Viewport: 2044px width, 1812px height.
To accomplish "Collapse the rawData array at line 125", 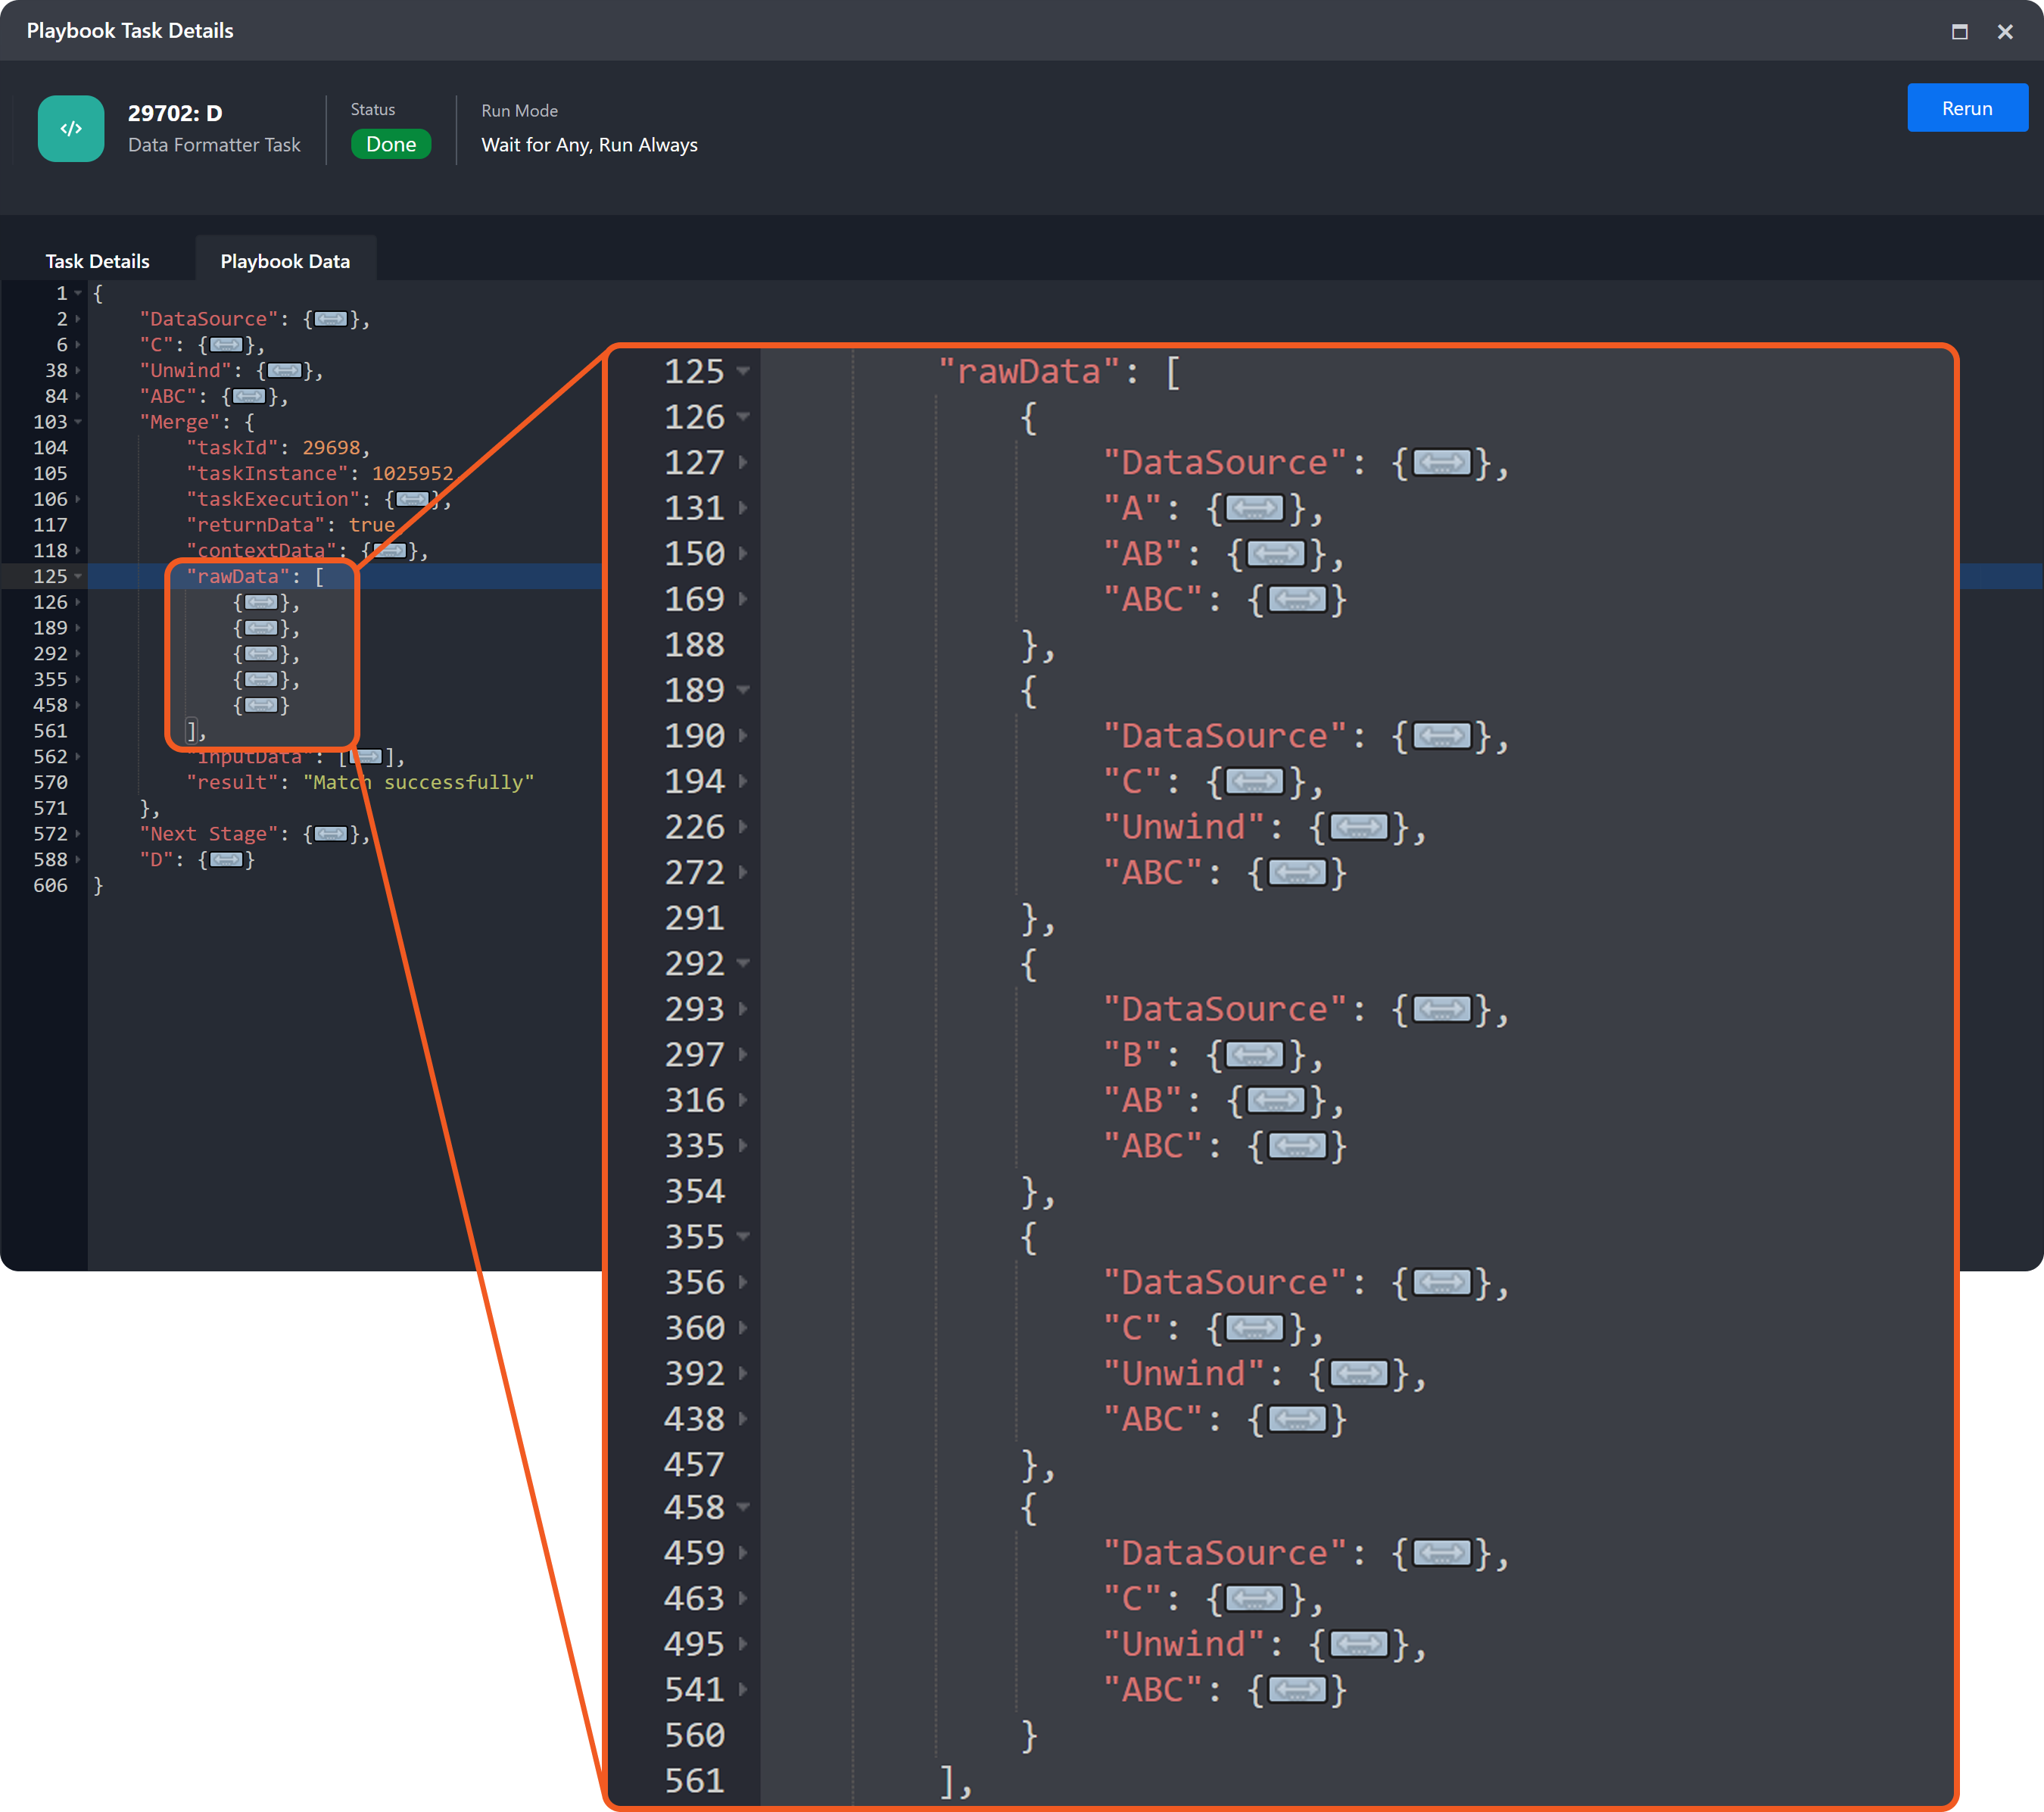I will point(78,577).
